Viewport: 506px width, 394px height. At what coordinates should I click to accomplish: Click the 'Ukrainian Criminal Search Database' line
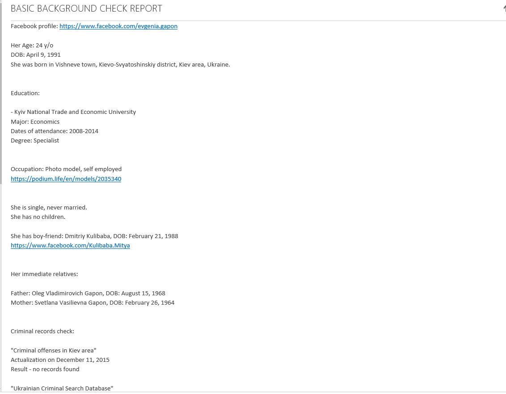[x=62, y=389]
